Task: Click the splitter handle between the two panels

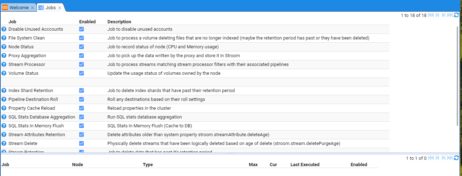Action: click(230, 153)
